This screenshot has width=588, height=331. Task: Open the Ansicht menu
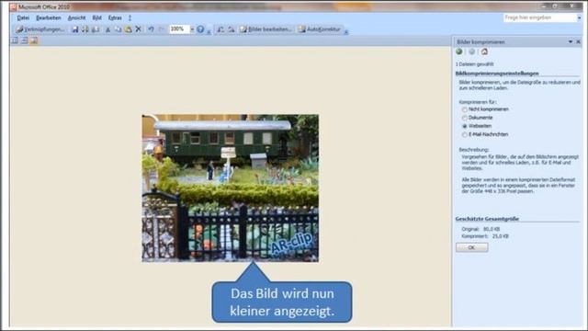pyautogui.click(x=76, y=17)
